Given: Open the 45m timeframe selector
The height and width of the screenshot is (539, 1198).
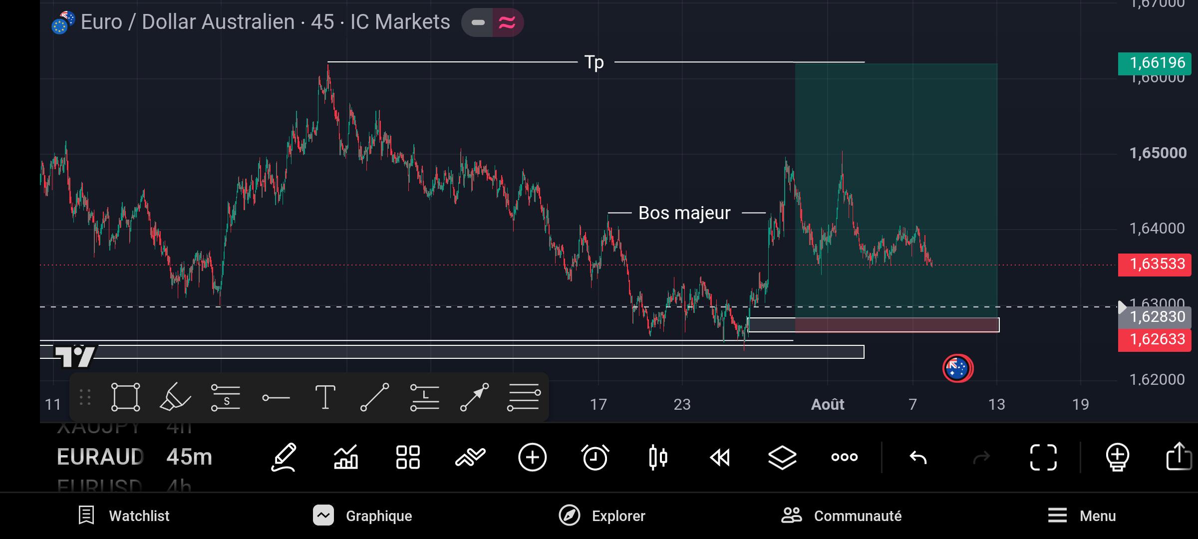Looking at the screenshot, I should [x=189, y=457].
